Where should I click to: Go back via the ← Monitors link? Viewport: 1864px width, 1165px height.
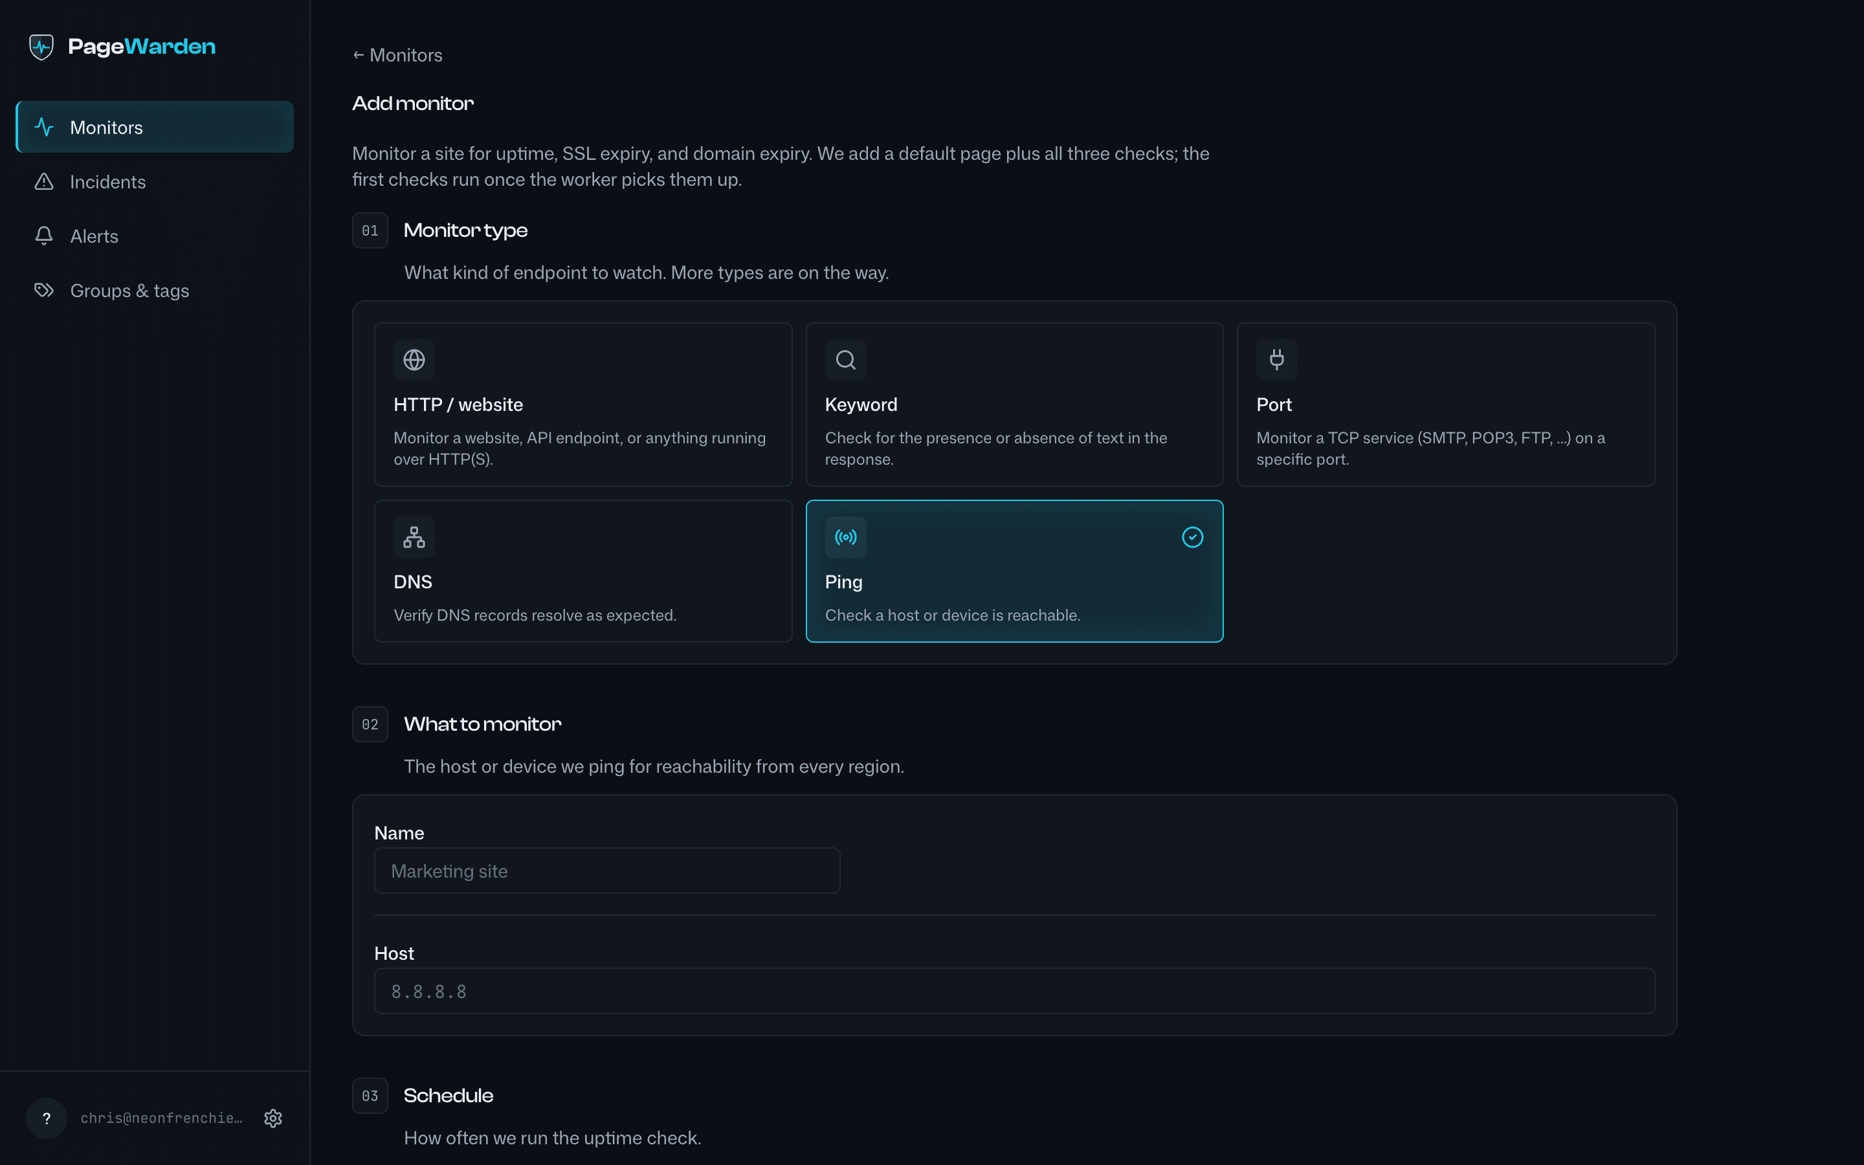[x=397, y=56]
